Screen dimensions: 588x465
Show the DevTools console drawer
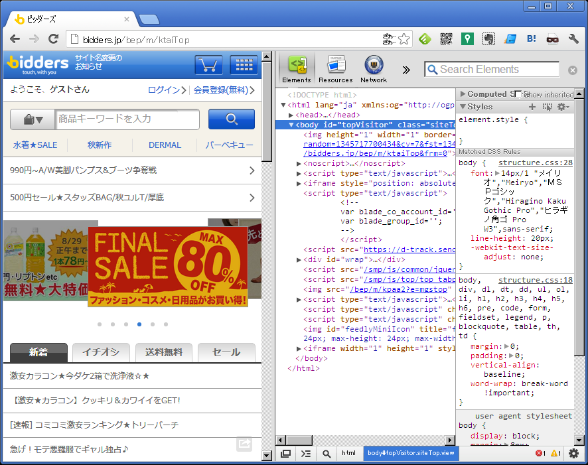pos(306,453)
